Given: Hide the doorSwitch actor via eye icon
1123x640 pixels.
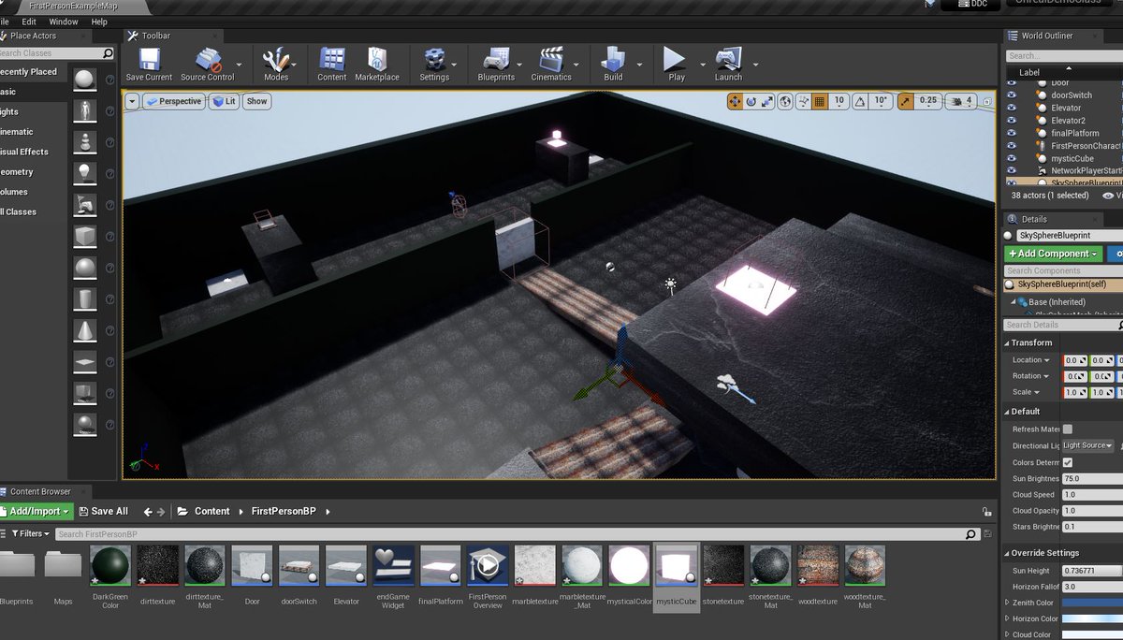Looking at the screenshot, I should (x=1011, y=95).
